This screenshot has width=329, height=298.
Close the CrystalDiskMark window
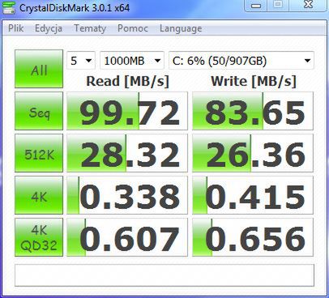(308, 5)
